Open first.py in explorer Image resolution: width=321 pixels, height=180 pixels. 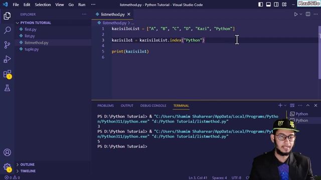31,29
